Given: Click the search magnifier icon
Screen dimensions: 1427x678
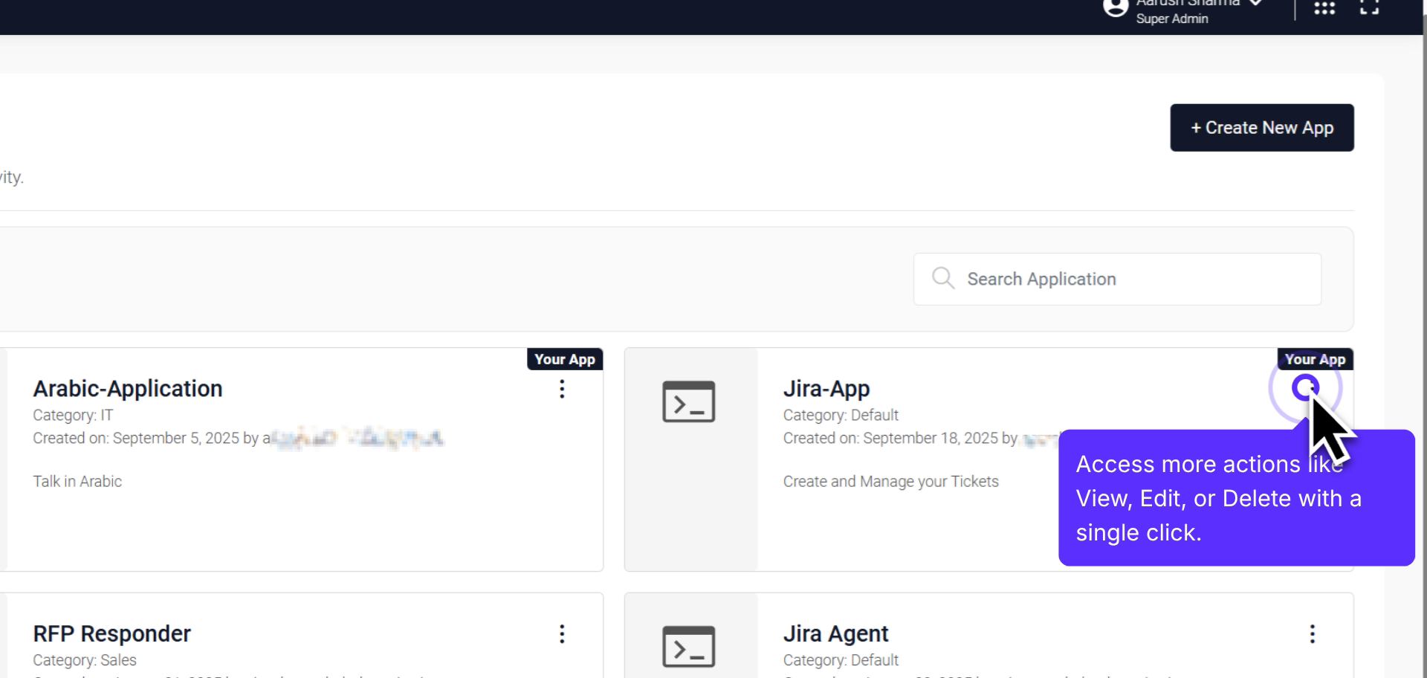Looking at the screenshot, I should pos(942,278).
